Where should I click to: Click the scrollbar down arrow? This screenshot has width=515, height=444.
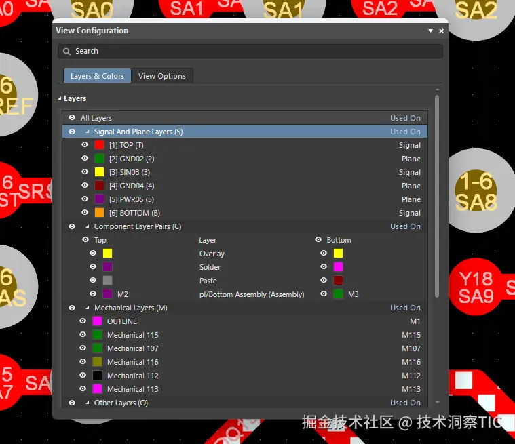click(x=437, y=403)
